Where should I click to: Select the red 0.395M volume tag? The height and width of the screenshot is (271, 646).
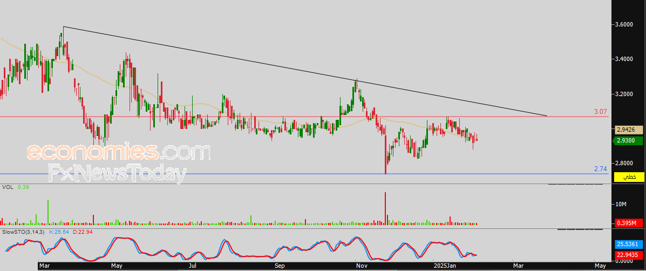629,223
